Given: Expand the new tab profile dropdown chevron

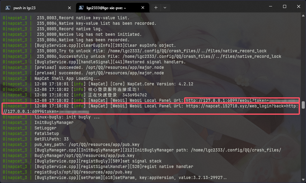Looking at the screenshot, I should click(165, 7).
